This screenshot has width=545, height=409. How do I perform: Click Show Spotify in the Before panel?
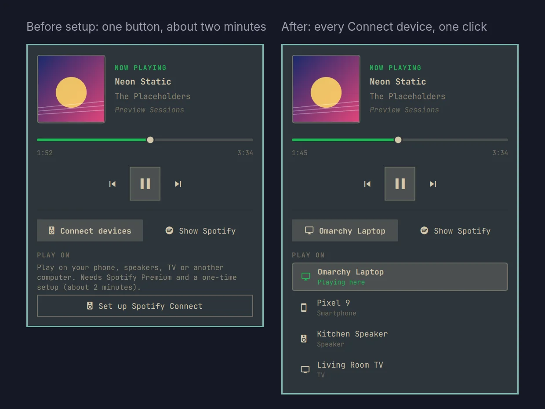pos(200,230)
